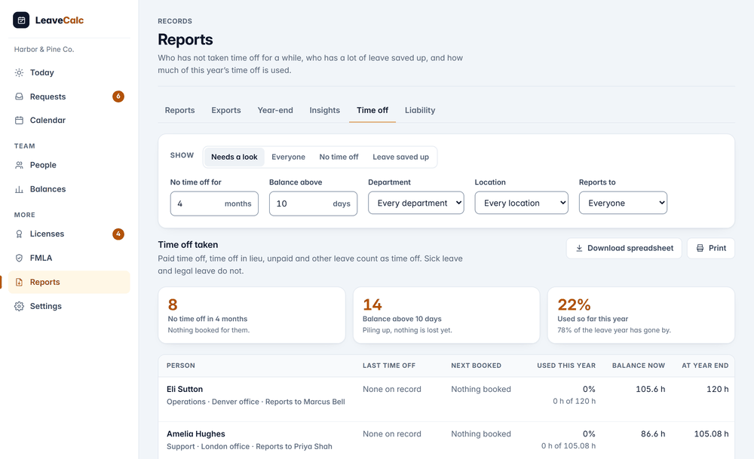Open Licenses in the sidebar
This screenshot has height=459, width=754.
click(x=69, y=234)
